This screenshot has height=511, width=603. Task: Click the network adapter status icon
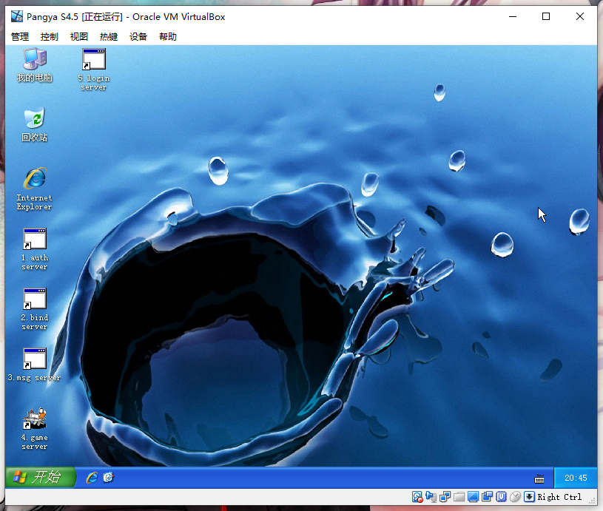click(x=445, y=497)
